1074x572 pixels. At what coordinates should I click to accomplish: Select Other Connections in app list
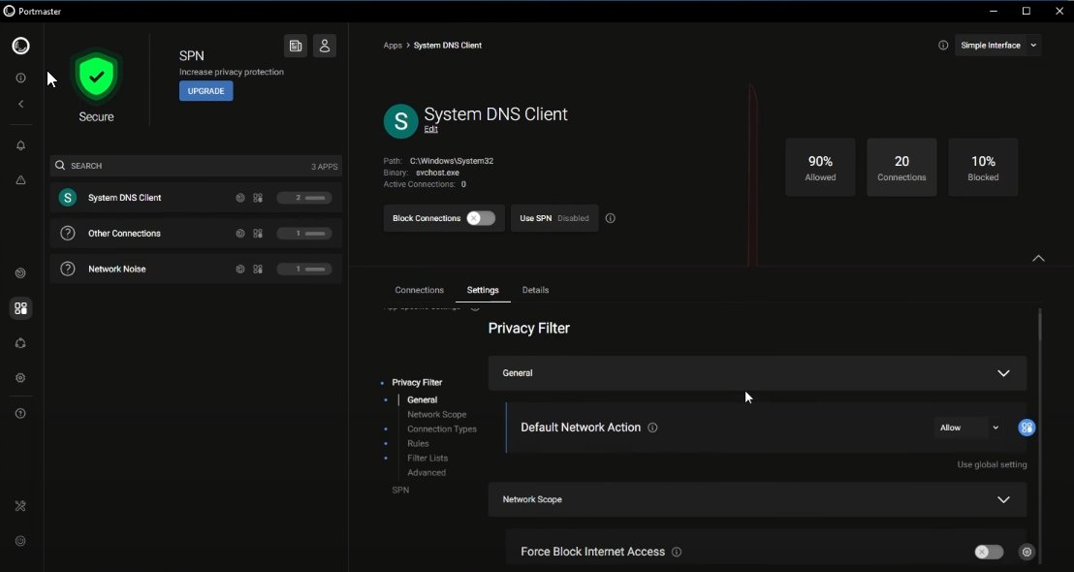point(196,234)
